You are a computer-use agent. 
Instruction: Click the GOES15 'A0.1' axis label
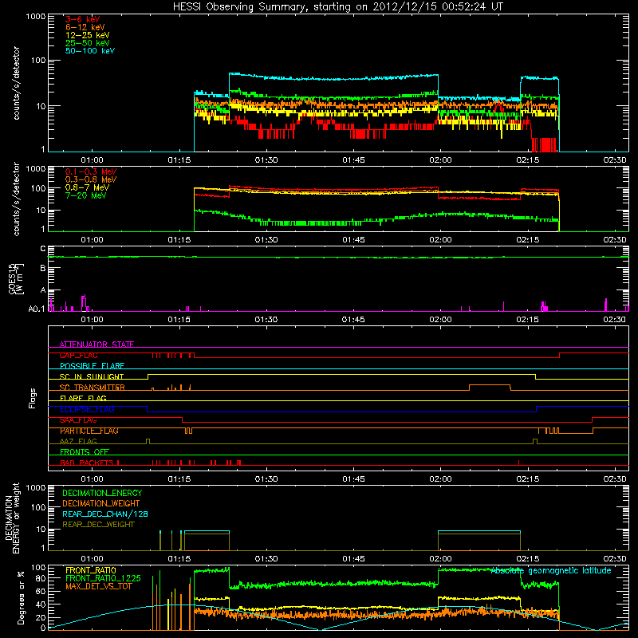pos(37,309)
